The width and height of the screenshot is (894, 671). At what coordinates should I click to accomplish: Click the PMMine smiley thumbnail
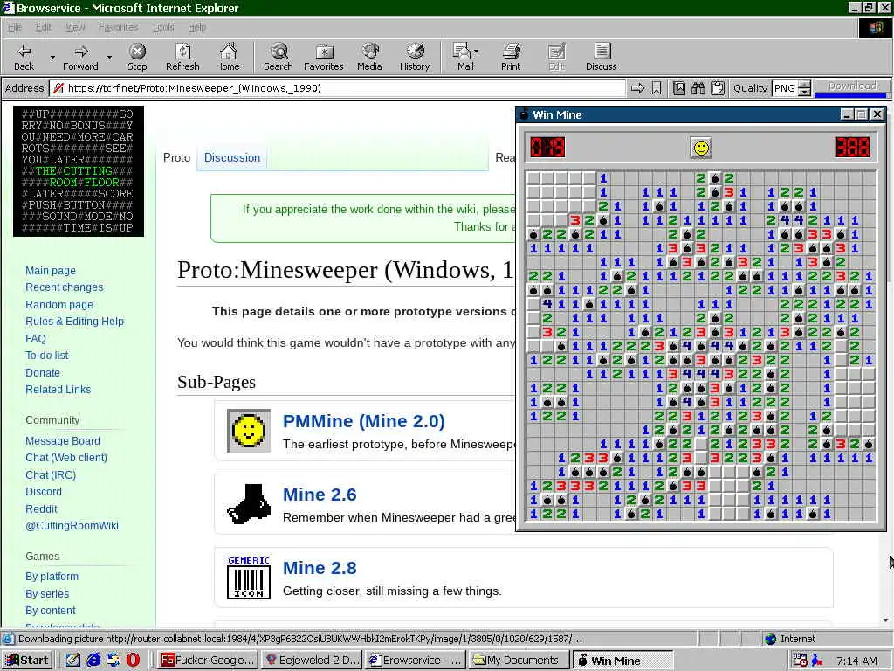pyautogui.click(x=249, y=430)
